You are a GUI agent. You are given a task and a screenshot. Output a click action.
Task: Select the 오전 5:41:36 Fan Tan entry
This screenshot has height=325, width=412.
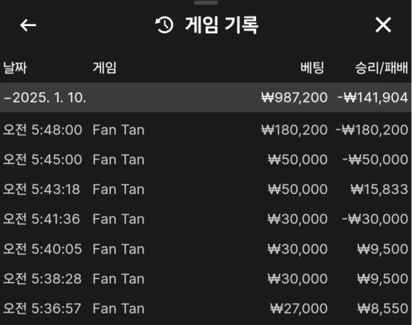[x=206, y=219]
